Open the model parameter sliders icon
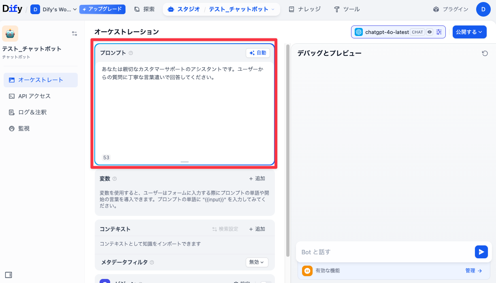 (439, 32)
